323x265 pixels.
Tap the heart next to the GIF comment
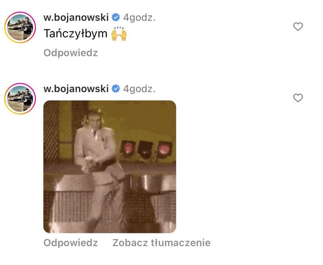[298, 98]
